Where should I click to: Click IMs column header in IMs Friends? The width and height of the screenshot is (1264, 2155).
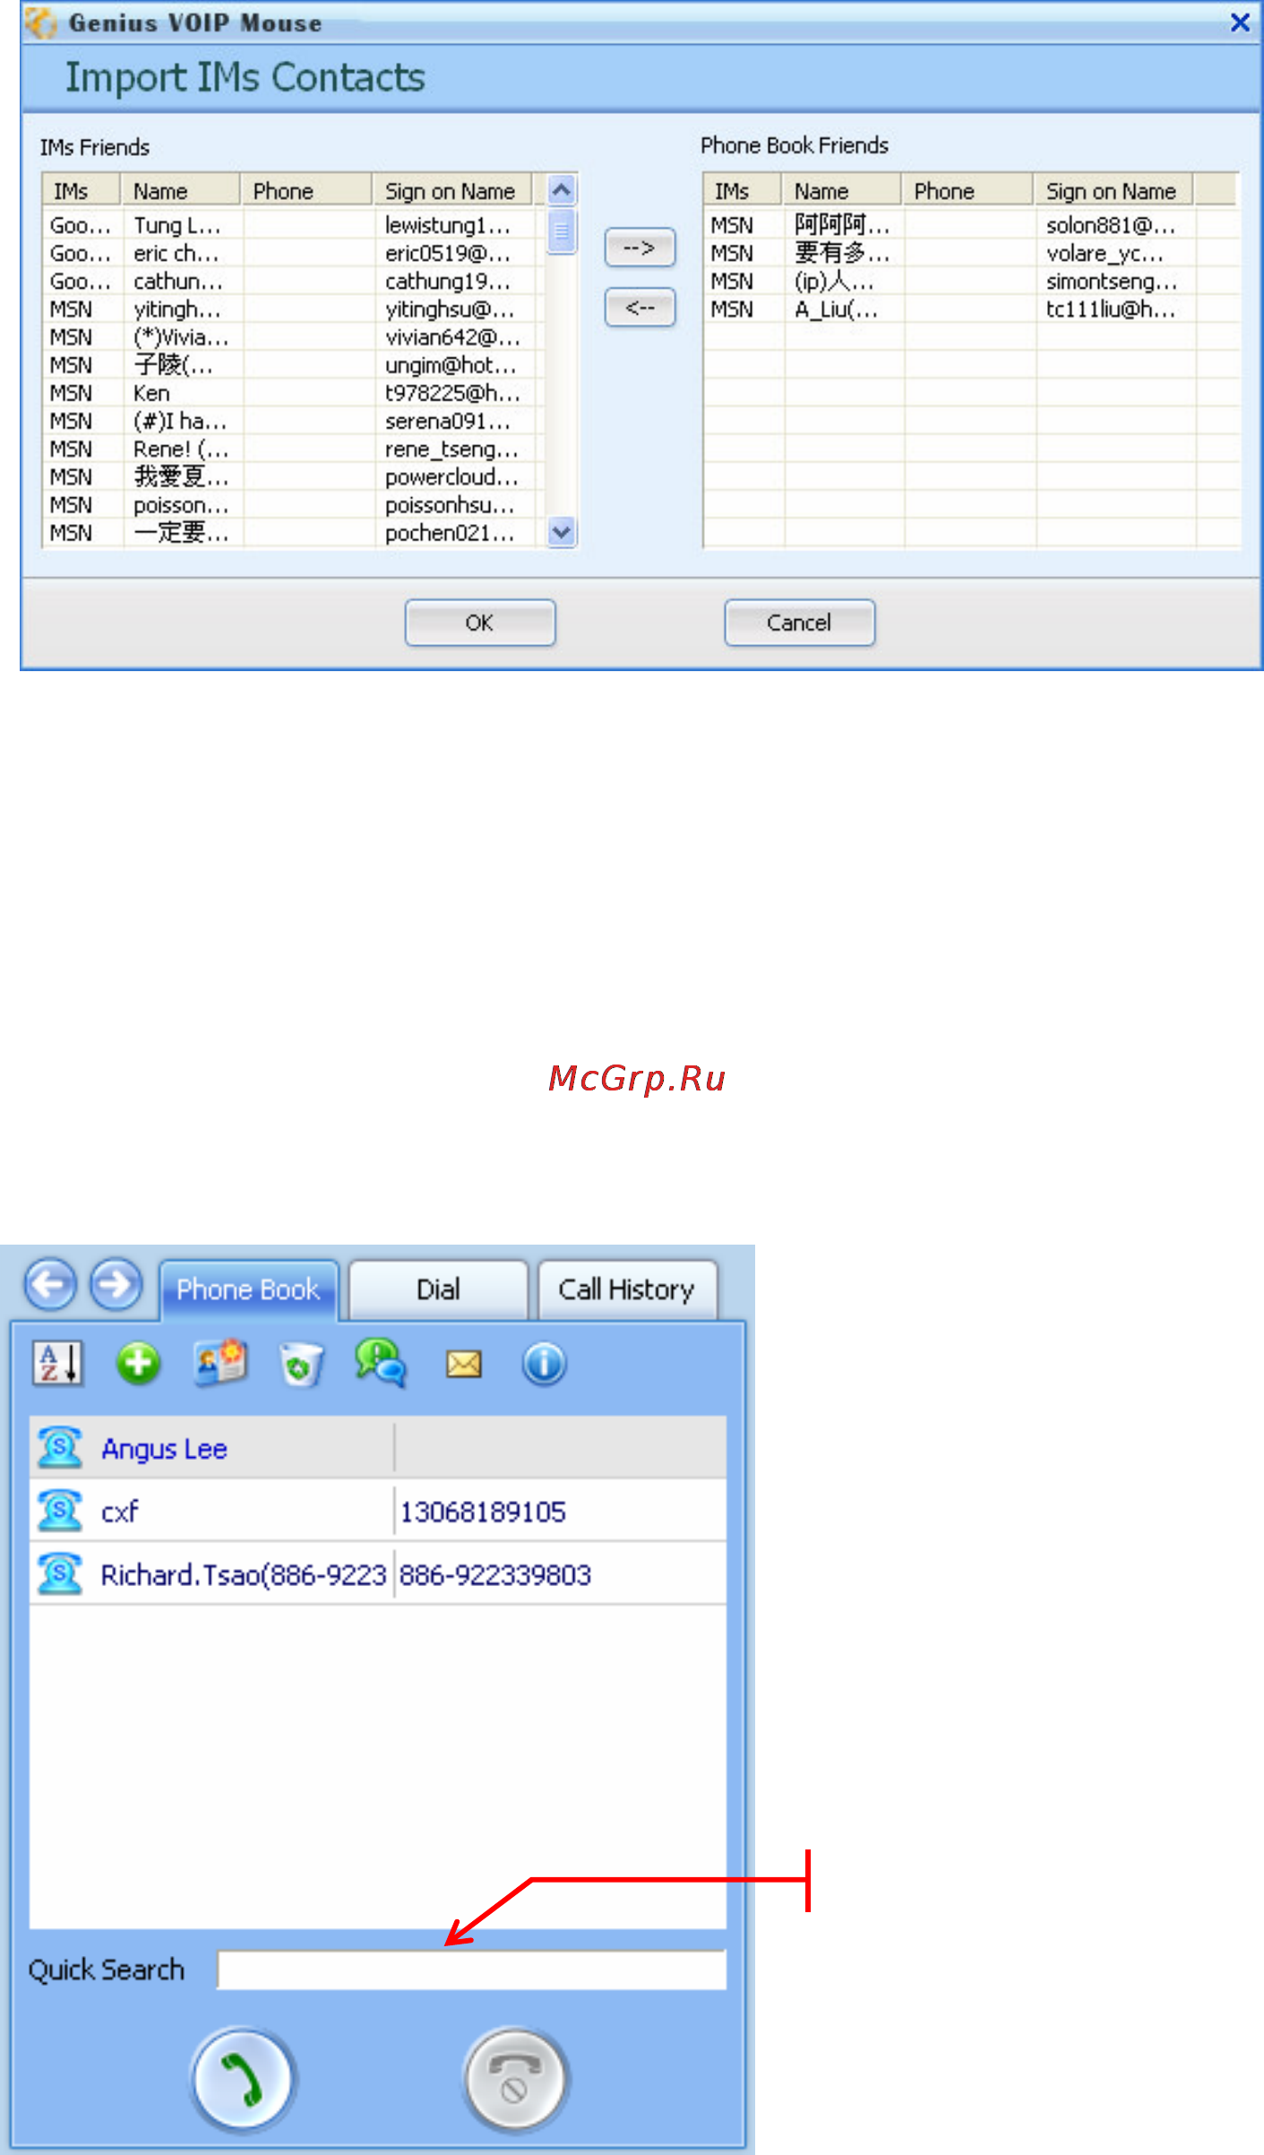point(81,191)
